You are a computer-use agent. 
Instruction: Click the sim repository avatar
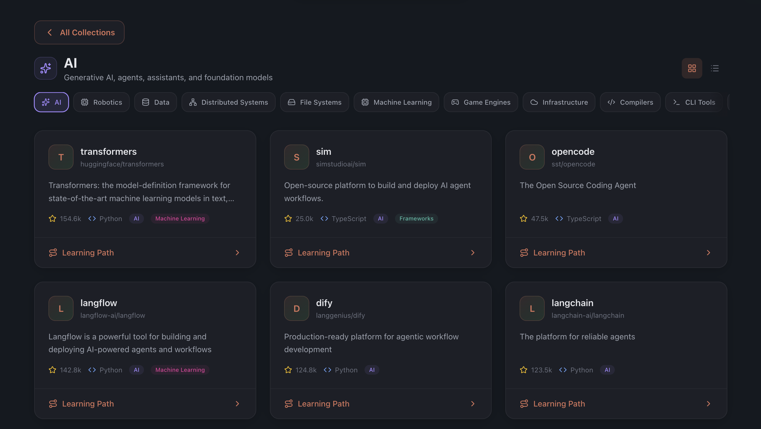296,157
